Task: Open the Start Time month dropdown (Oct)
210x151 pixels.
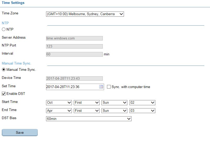Action: click(x=59, y=103)
